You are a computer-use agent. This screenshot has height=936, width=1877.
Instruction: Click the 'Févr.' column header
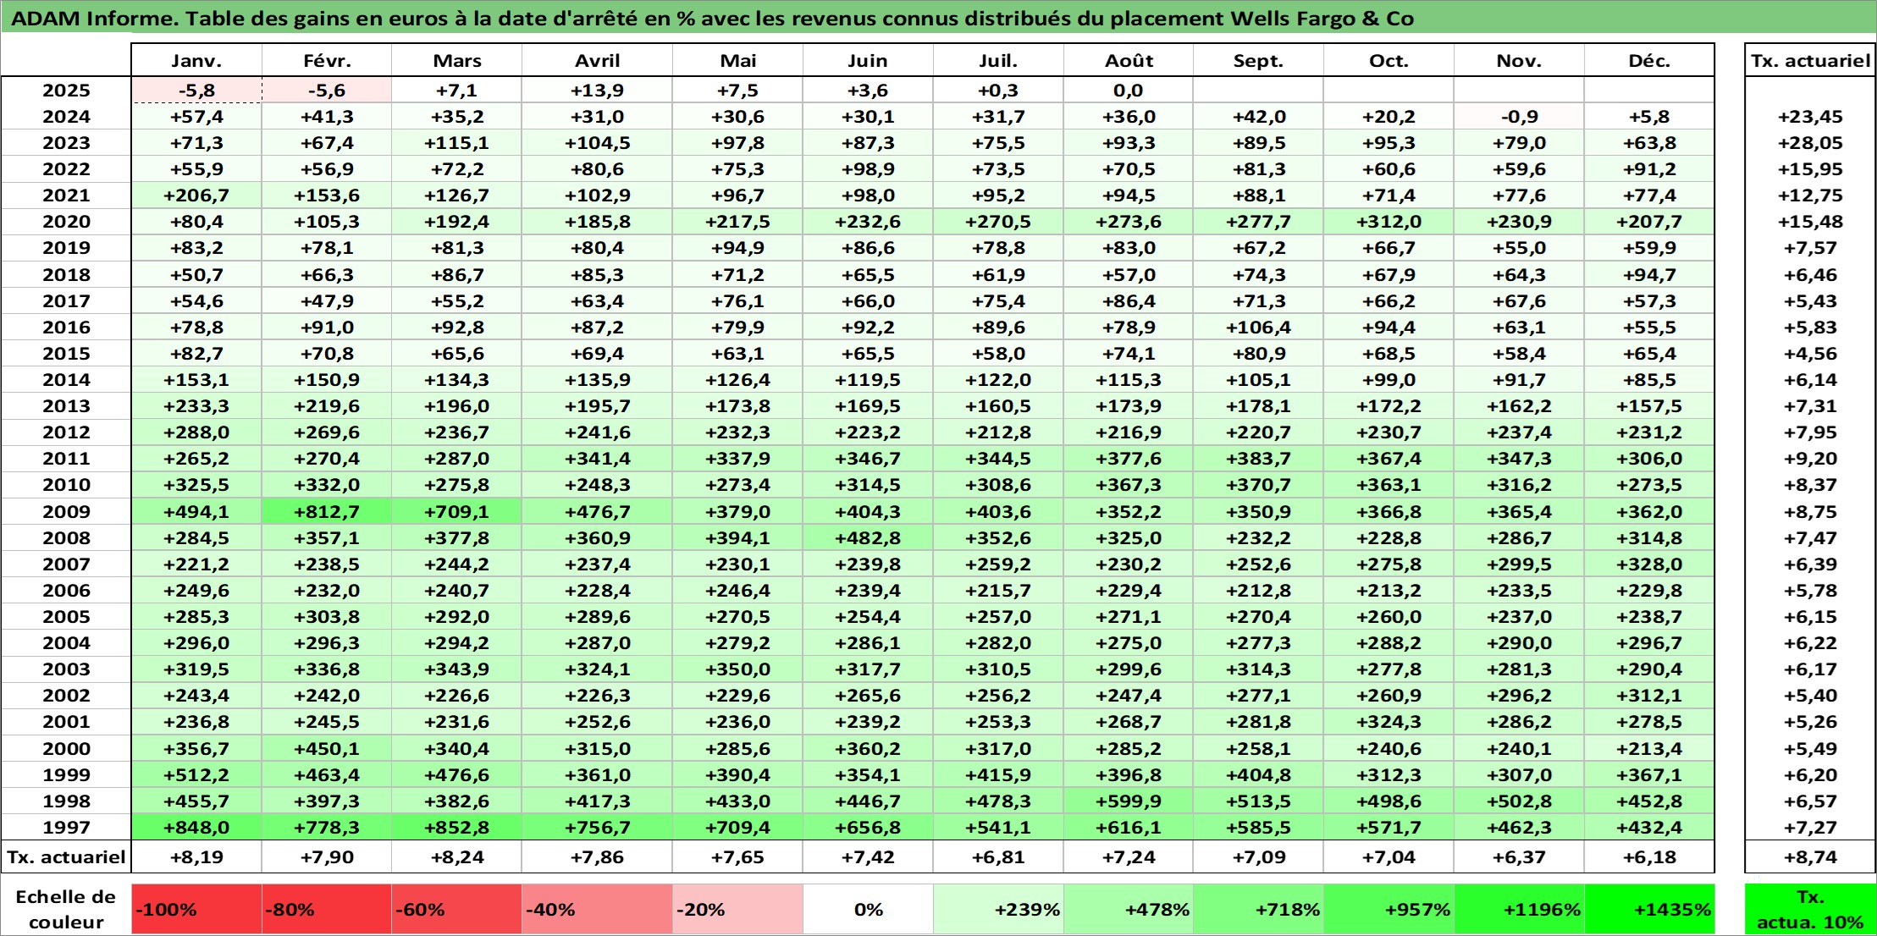coord(327,60)
